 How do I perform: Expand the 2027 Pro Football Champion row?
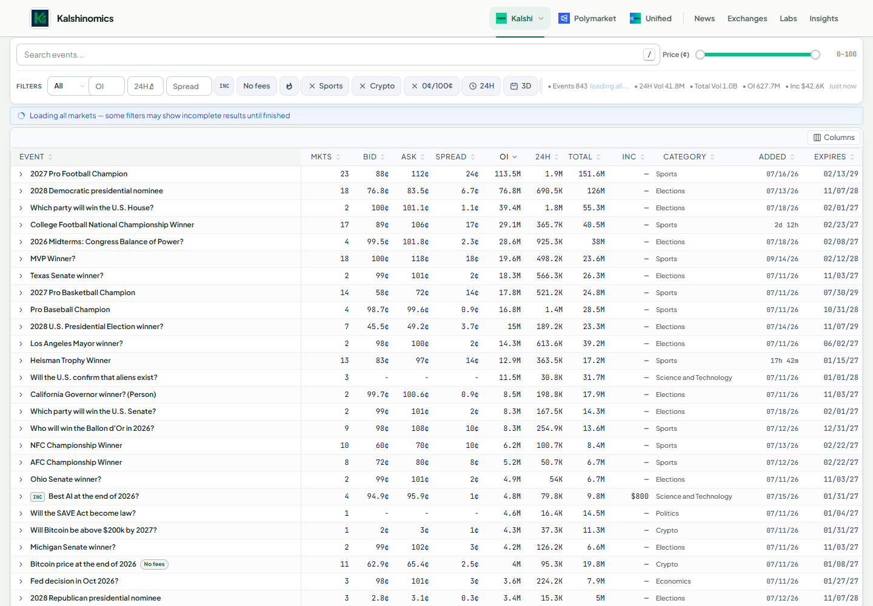tap(21, 174)
